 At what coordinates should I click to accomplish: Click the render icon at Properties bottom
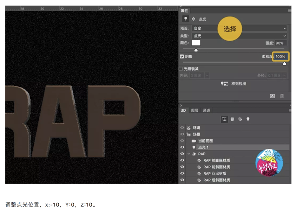point(272,96)
